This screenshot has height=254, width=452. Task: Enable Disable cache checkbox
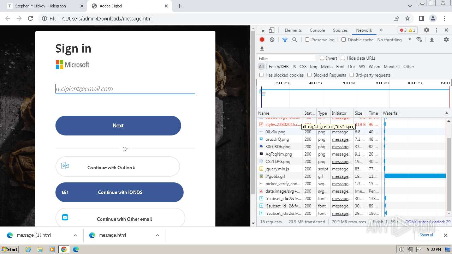pyautogui.click(x=344, y=40)
